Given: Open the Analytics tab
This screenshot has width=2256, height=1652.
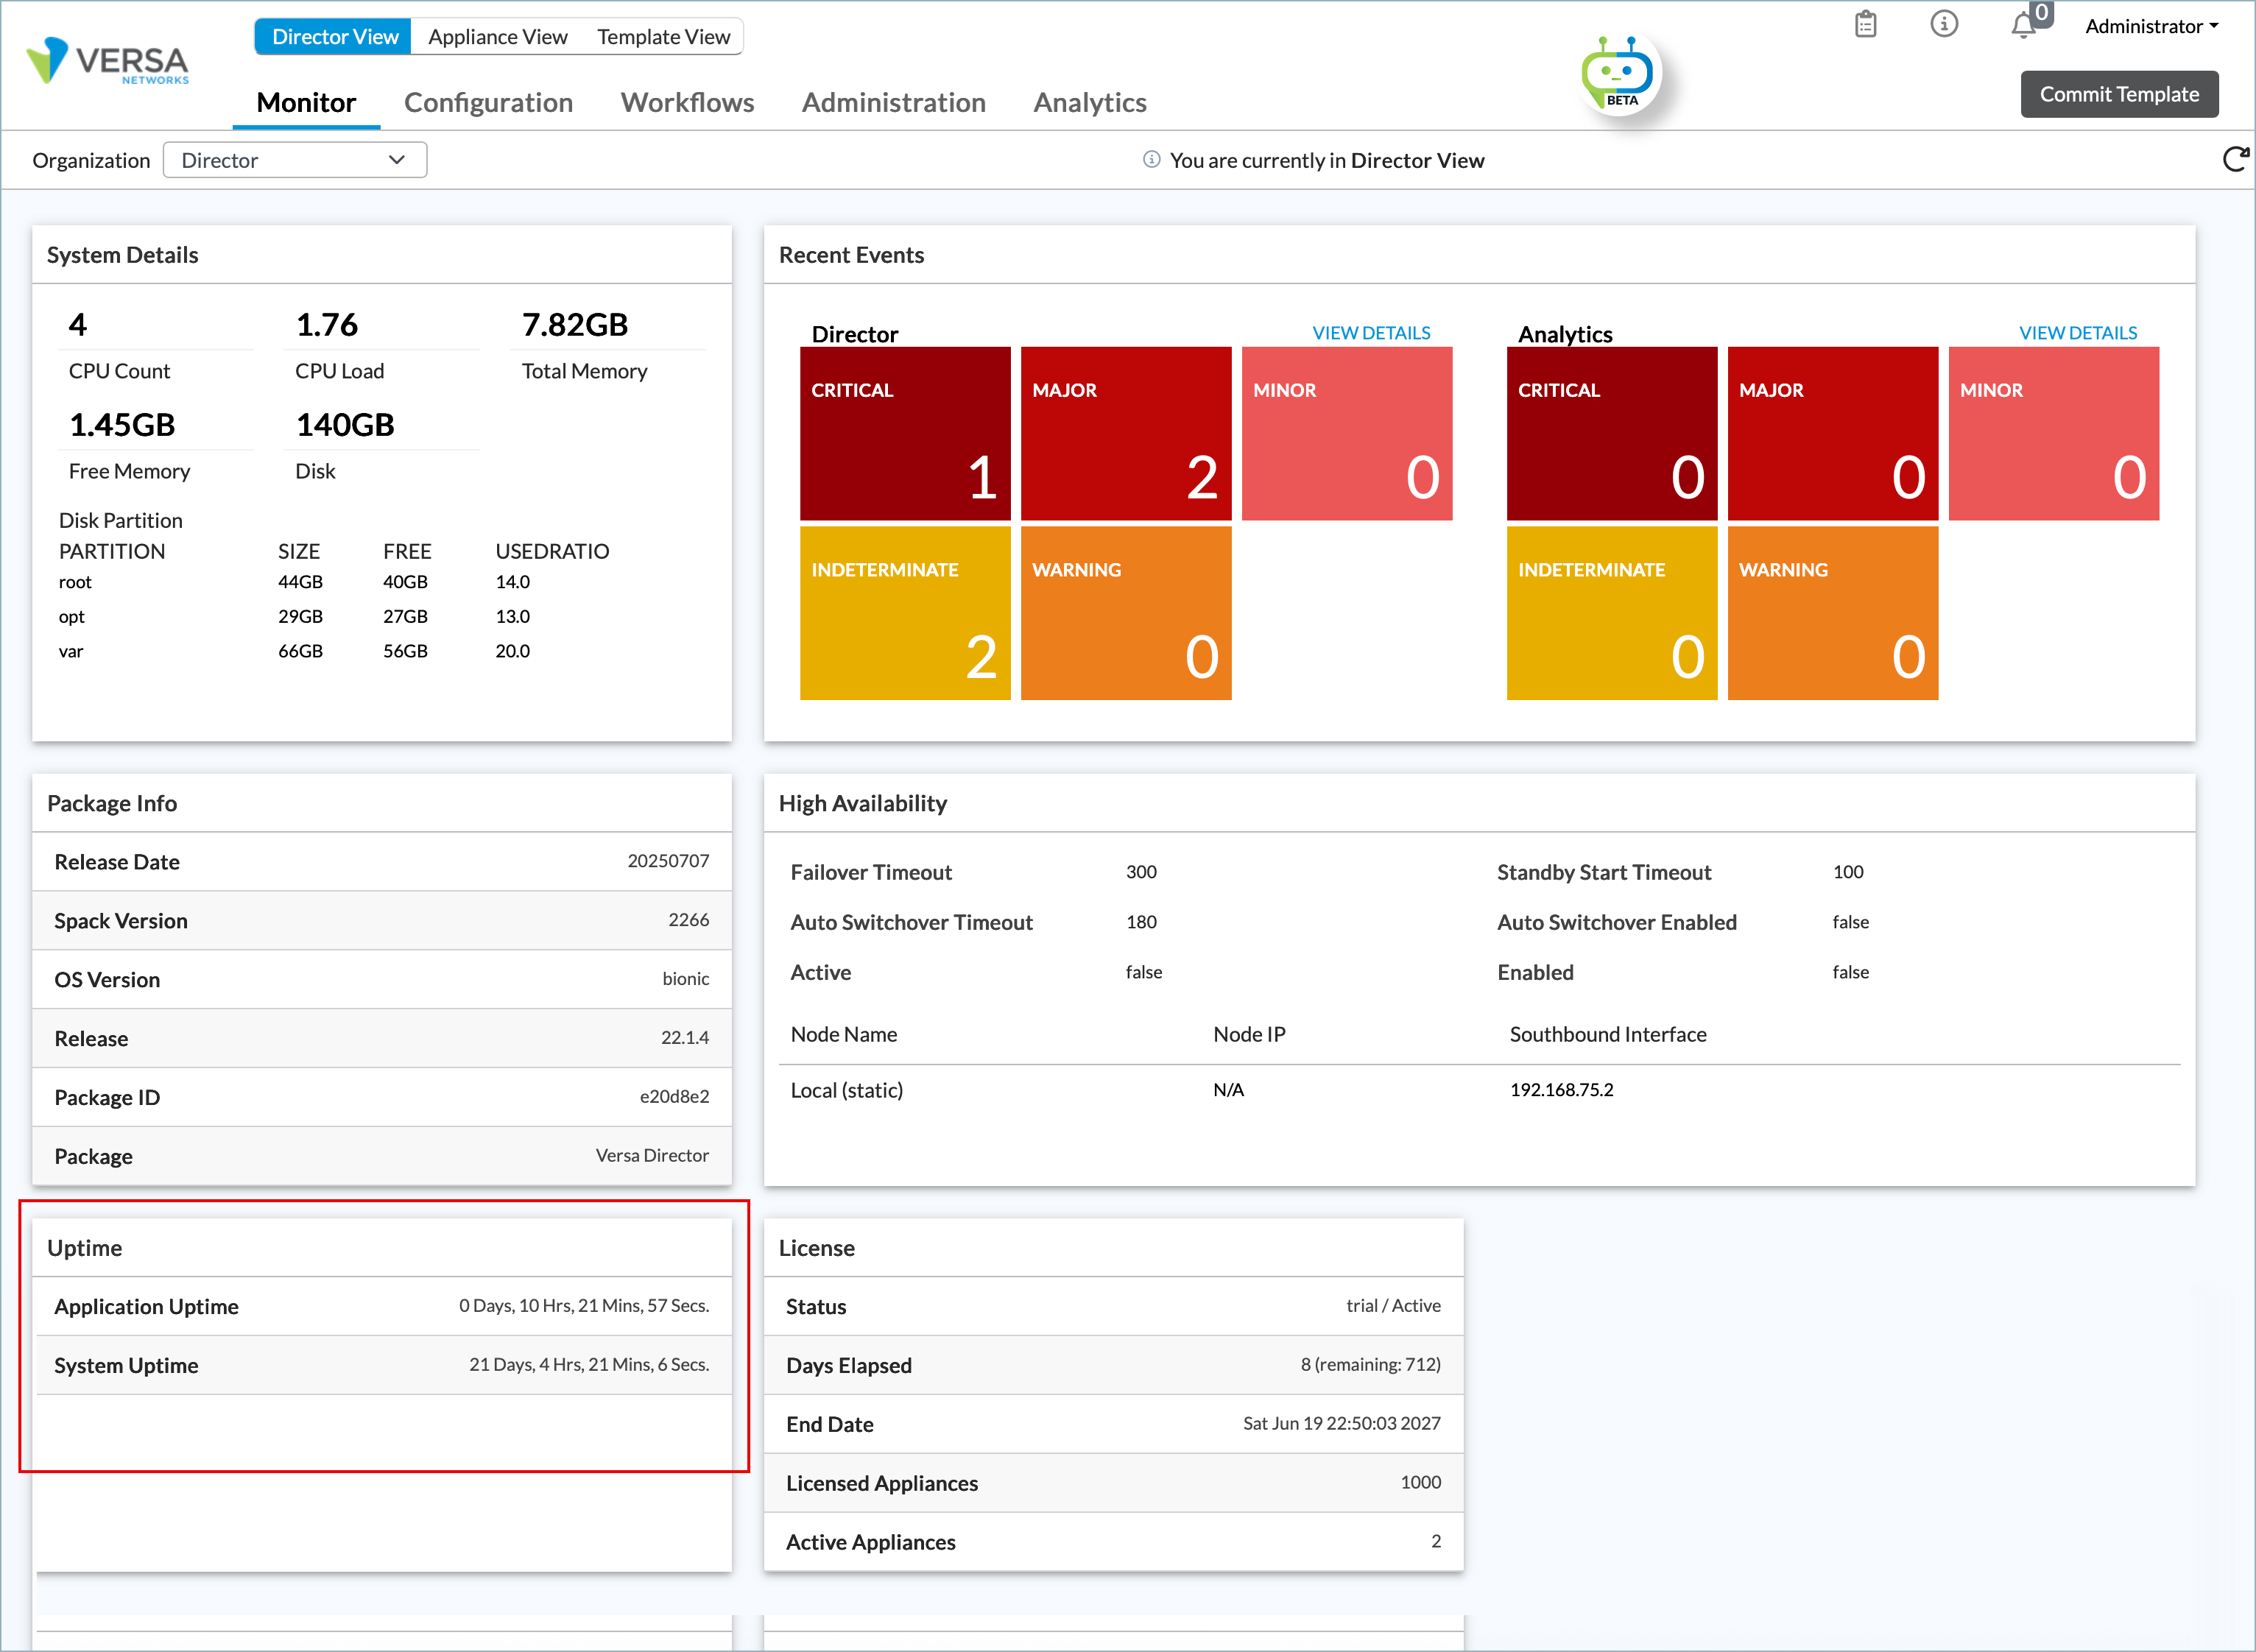Looking at the screenshot, I should 1089,102.
